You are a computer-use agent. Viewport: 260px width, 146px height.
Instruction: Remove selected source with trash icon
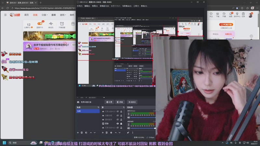(107, 133)
